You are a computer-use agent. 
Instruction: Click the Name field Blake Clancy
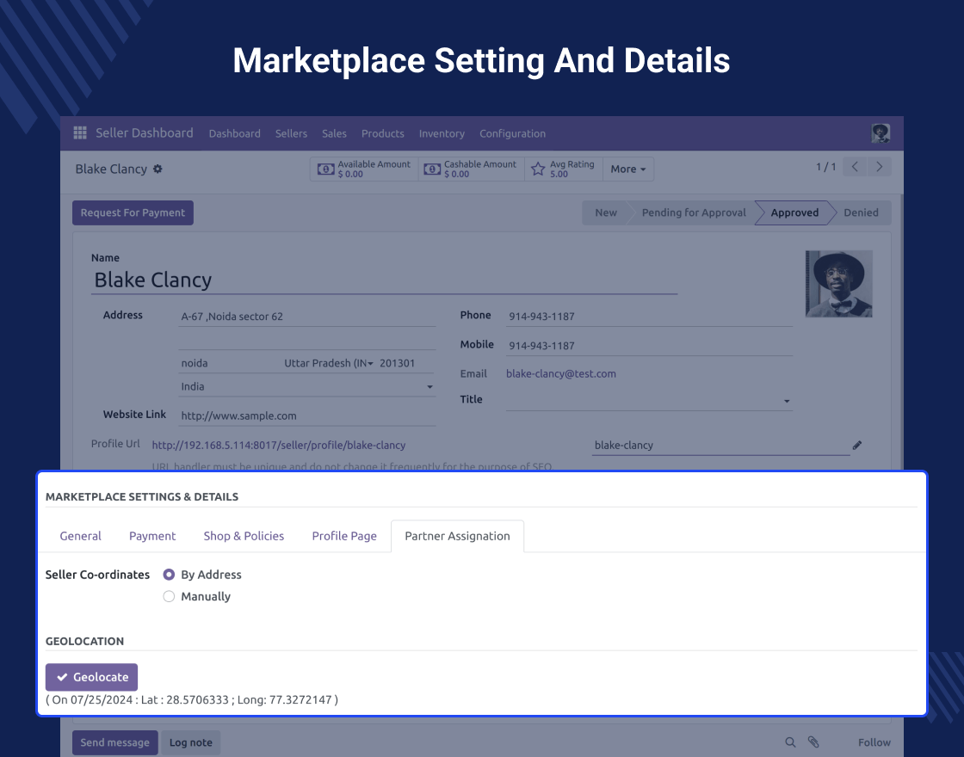pos(384,280)
